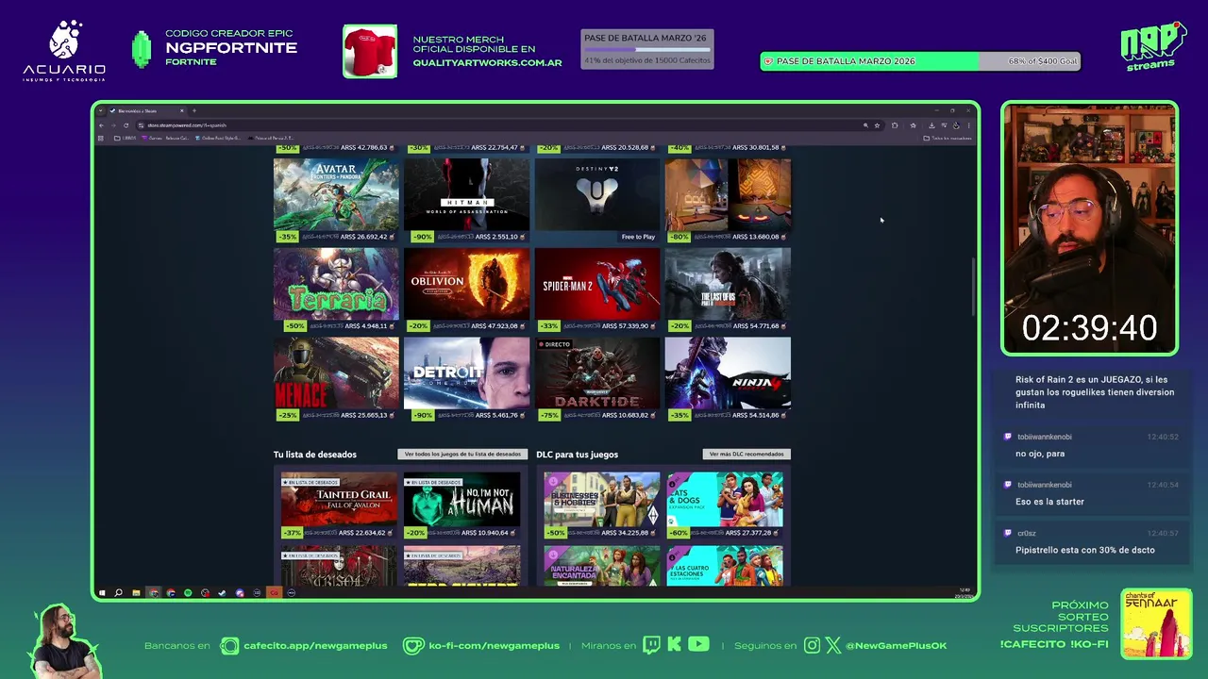Click the Pase de Batalla Marzo 2026 goal bar
Image resolution: width=1208 pixels, height=679 pixels.
[x=920, y=61]
